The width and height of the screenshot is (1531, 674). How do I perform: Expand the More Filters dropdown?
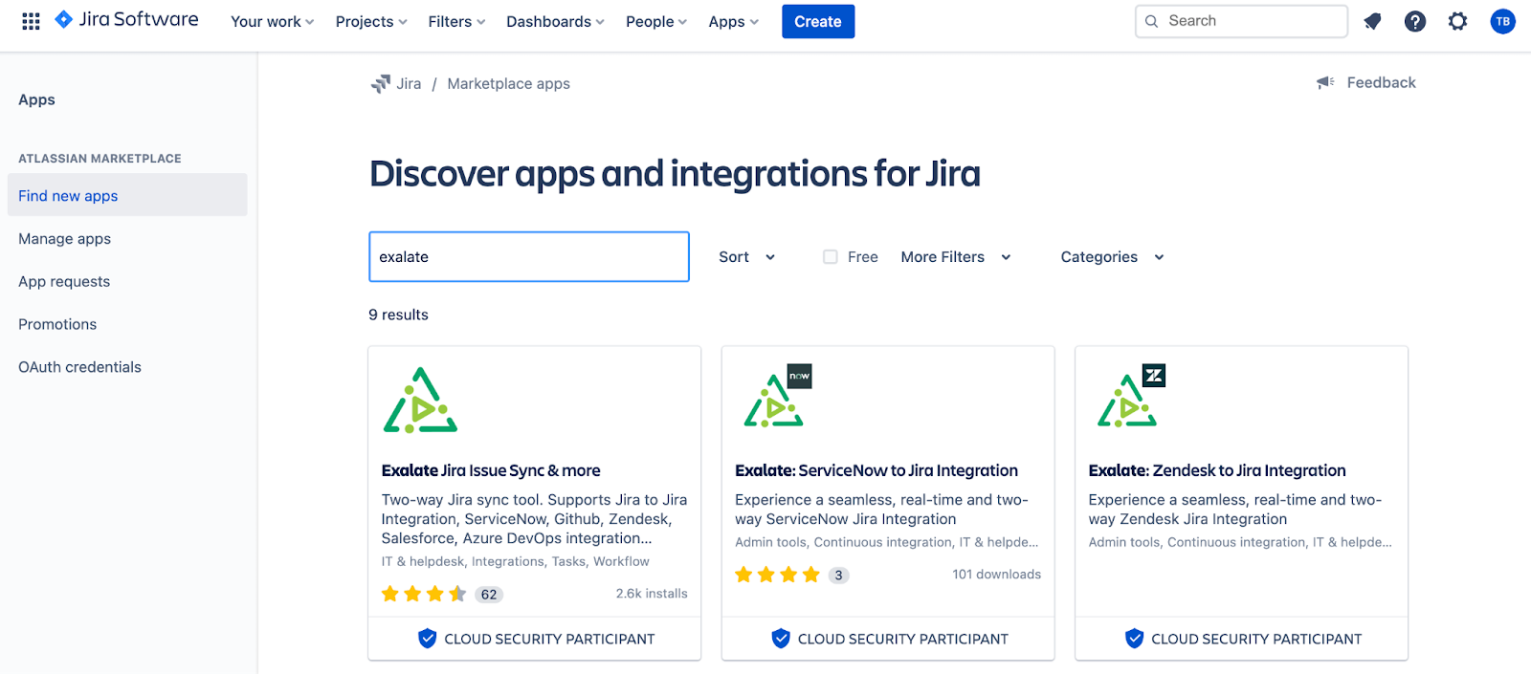[x=955, y=257]
